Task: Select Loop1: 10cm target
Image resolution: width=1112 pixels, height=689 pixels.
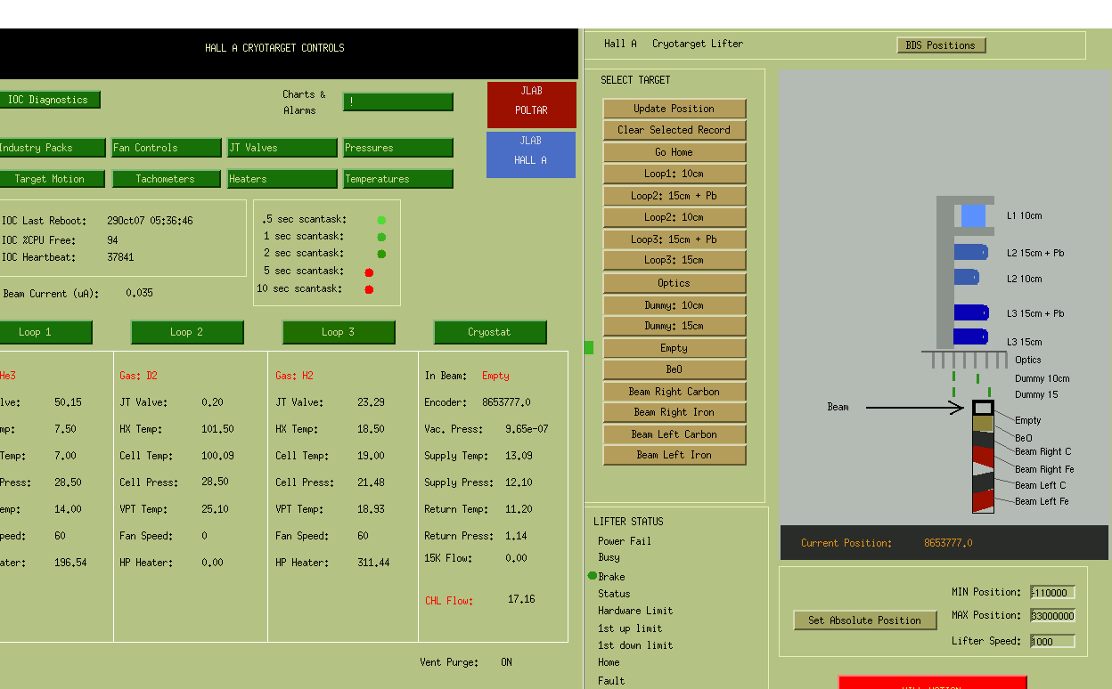Action: click(675, 174)
